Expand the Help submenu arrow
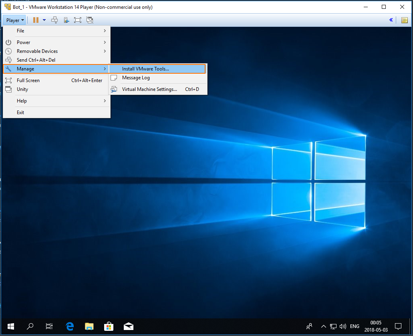413x336 pixels. coord(105,101)
